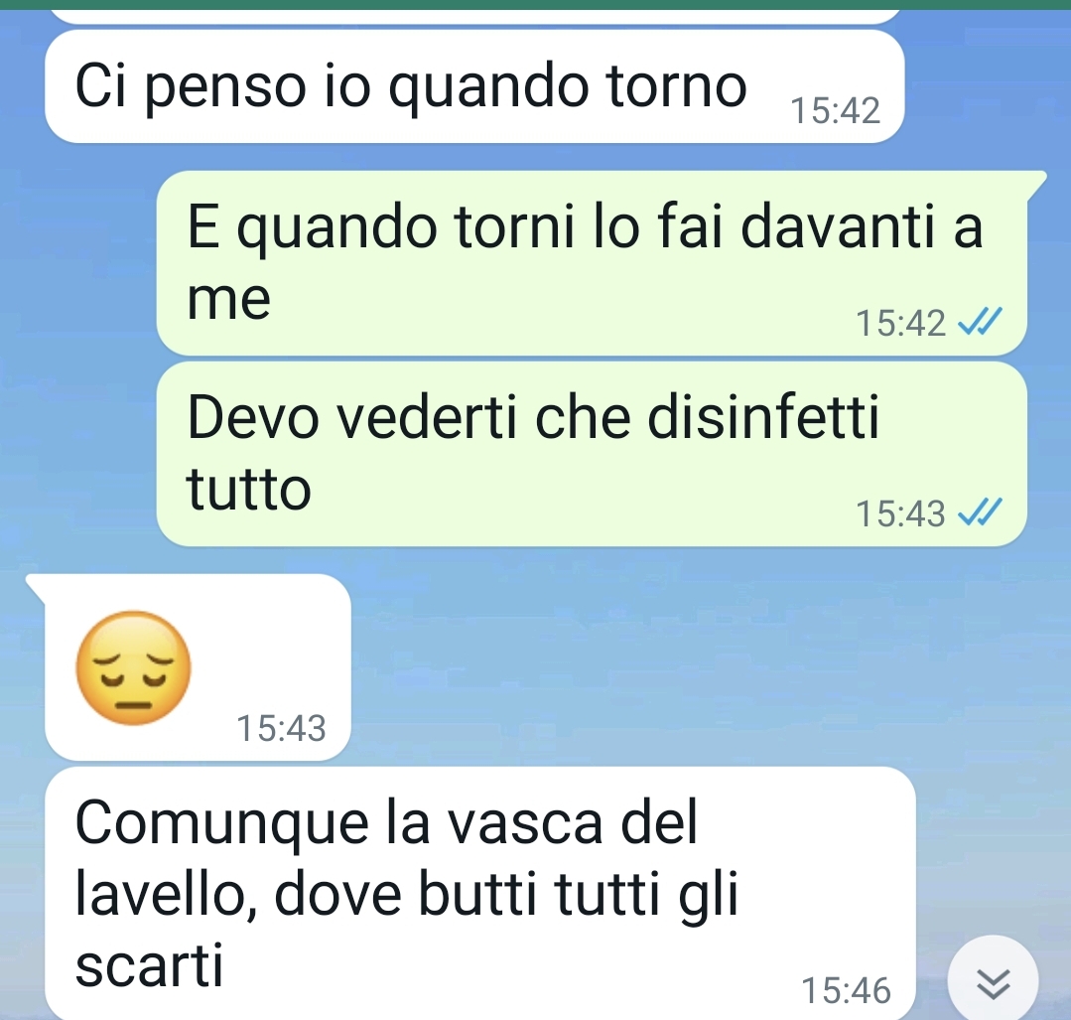Click the 15:46 timestamp on the last message
The height and width of the screenshot is (1020, 1071).
click(x=846, y=990)
